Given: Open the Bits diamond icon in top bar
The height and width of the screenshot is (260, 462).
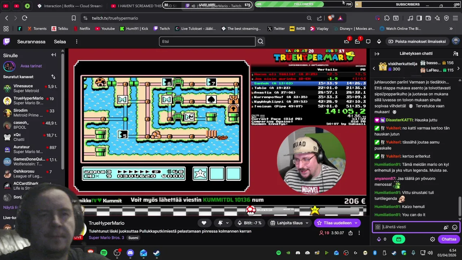Looking at the screenshot, I should tap(379, 42).
